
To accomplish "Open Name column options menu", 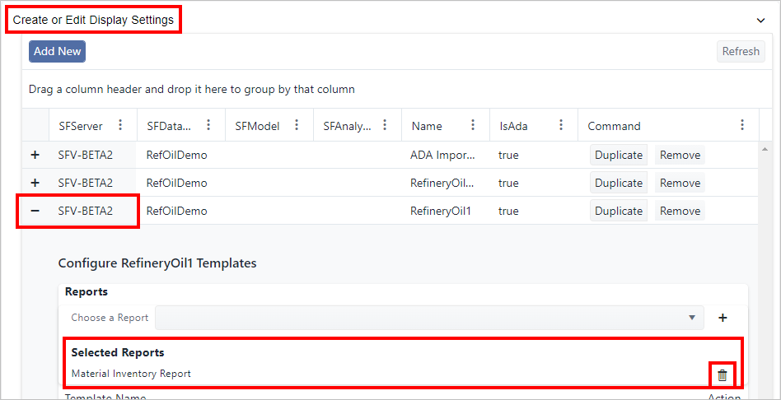I will [473, 125].
